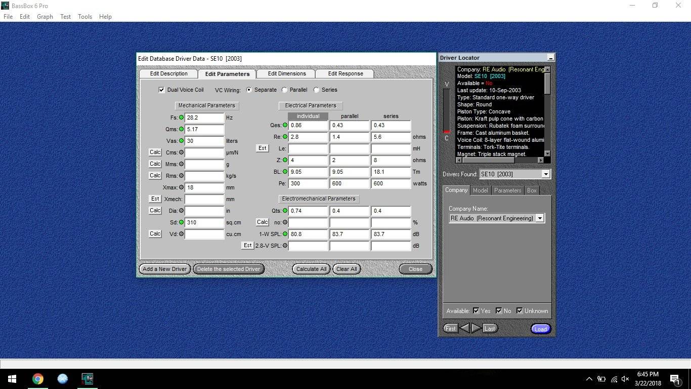Viewport: 691px width, 389px height.
Task: Click the Clear All button
Action: (x=347, y=269)
